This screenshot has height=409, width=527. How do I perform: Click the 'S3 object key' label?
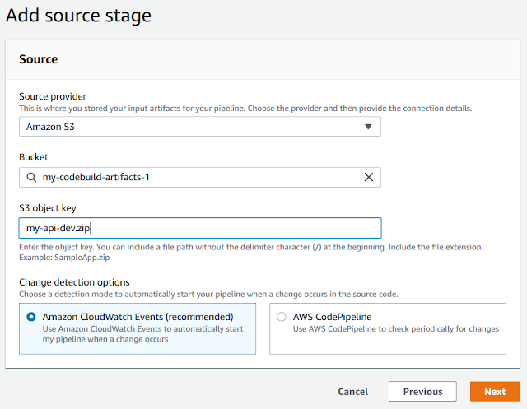(x=48, y=208)
